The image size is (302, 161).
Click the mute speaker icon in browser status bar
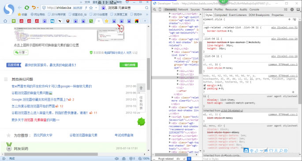116,158
